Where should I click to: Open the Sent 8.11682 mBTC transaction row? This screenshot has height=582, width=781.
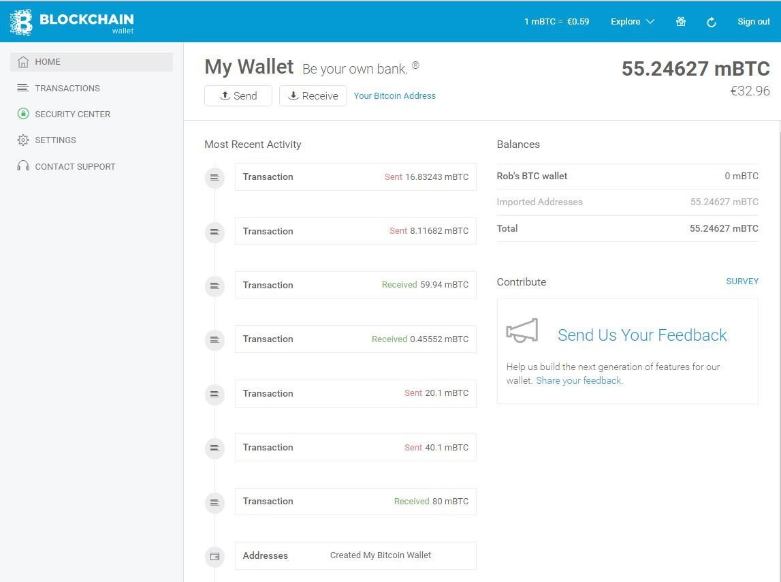coord(355,231)
